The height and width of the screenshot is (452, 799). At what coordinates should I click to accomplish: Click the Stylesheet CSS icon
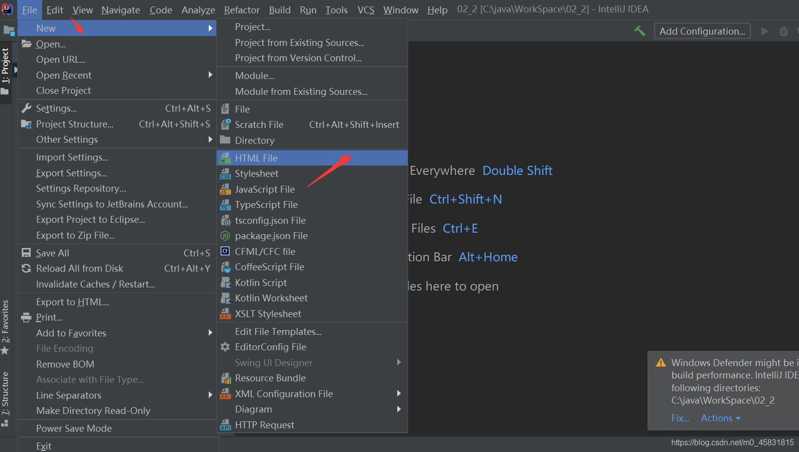tap(226, 173)
